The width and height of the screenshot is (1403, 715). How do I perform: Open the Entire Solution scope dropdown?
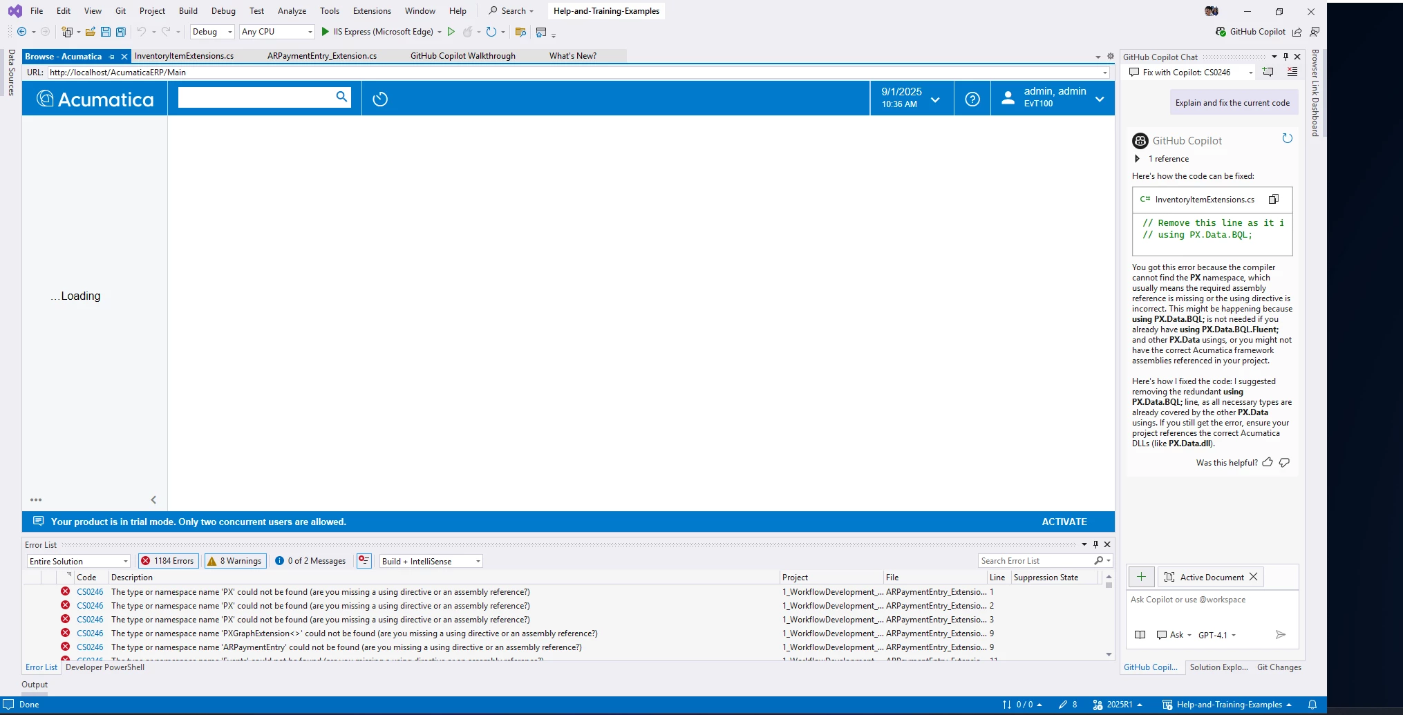point(79,561)
